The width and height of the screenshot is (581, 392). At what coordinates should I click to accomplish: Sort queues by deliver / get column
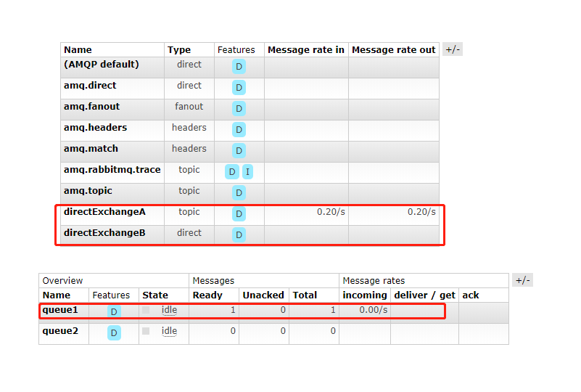[424, 295]
